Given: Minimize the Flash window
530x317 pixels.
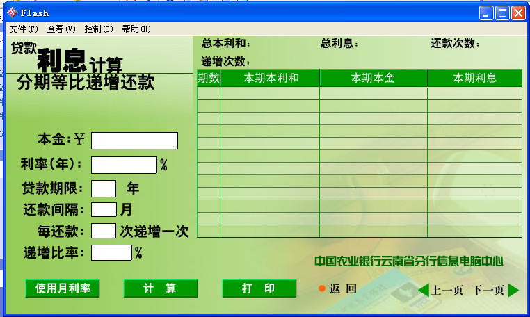Looking at the screenshot, I should [486, 13].
